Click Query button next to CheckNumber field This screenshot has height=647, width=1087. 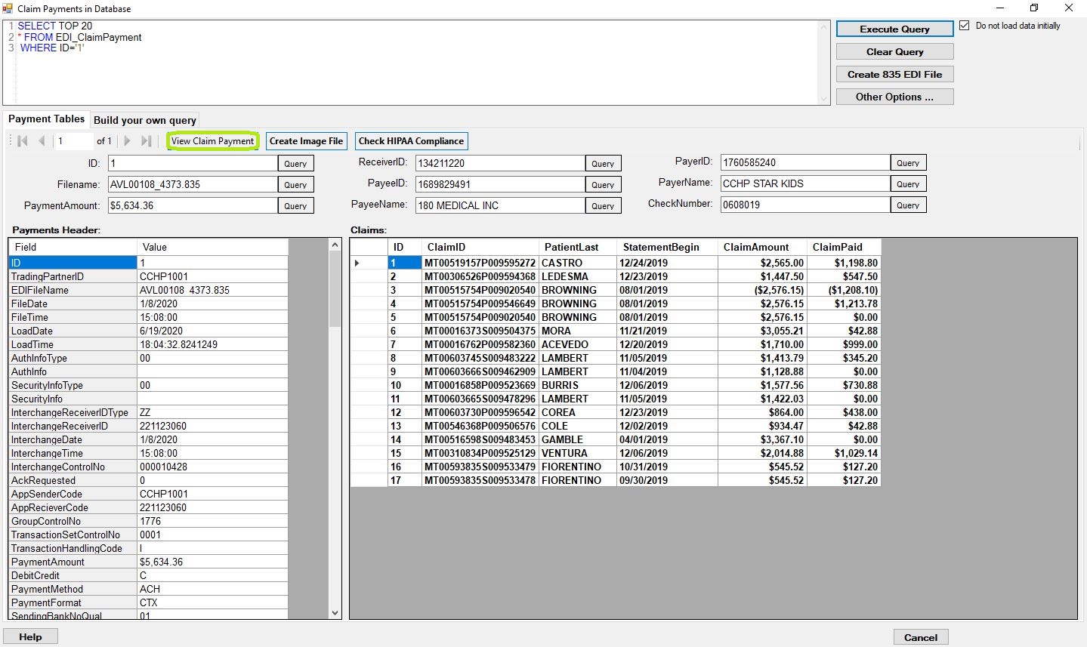[908, 205]
